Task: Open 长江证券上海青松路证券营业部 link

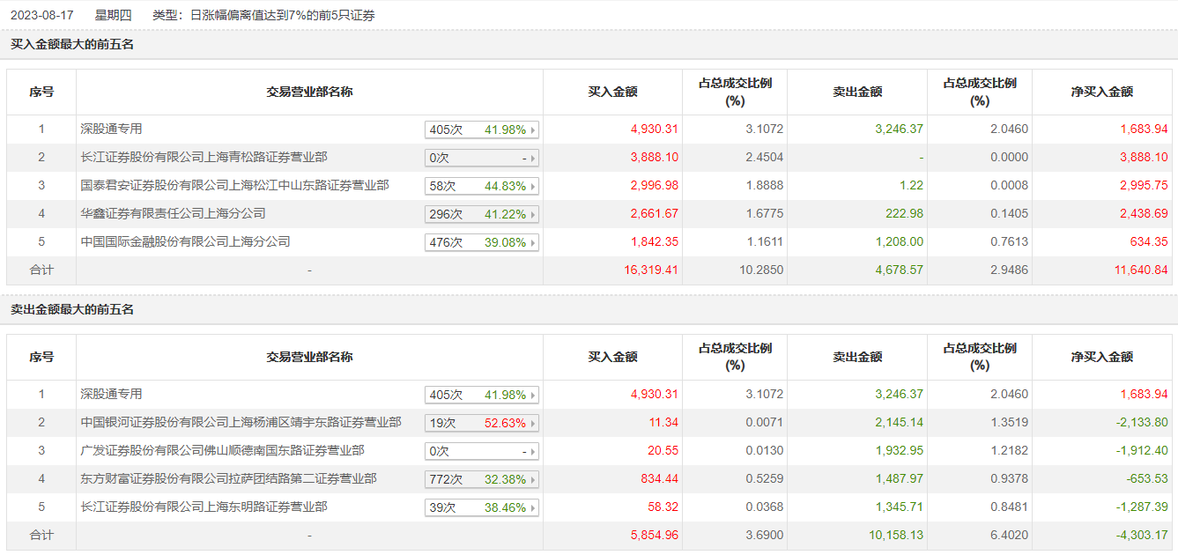Action: click(x=204, y=158)
